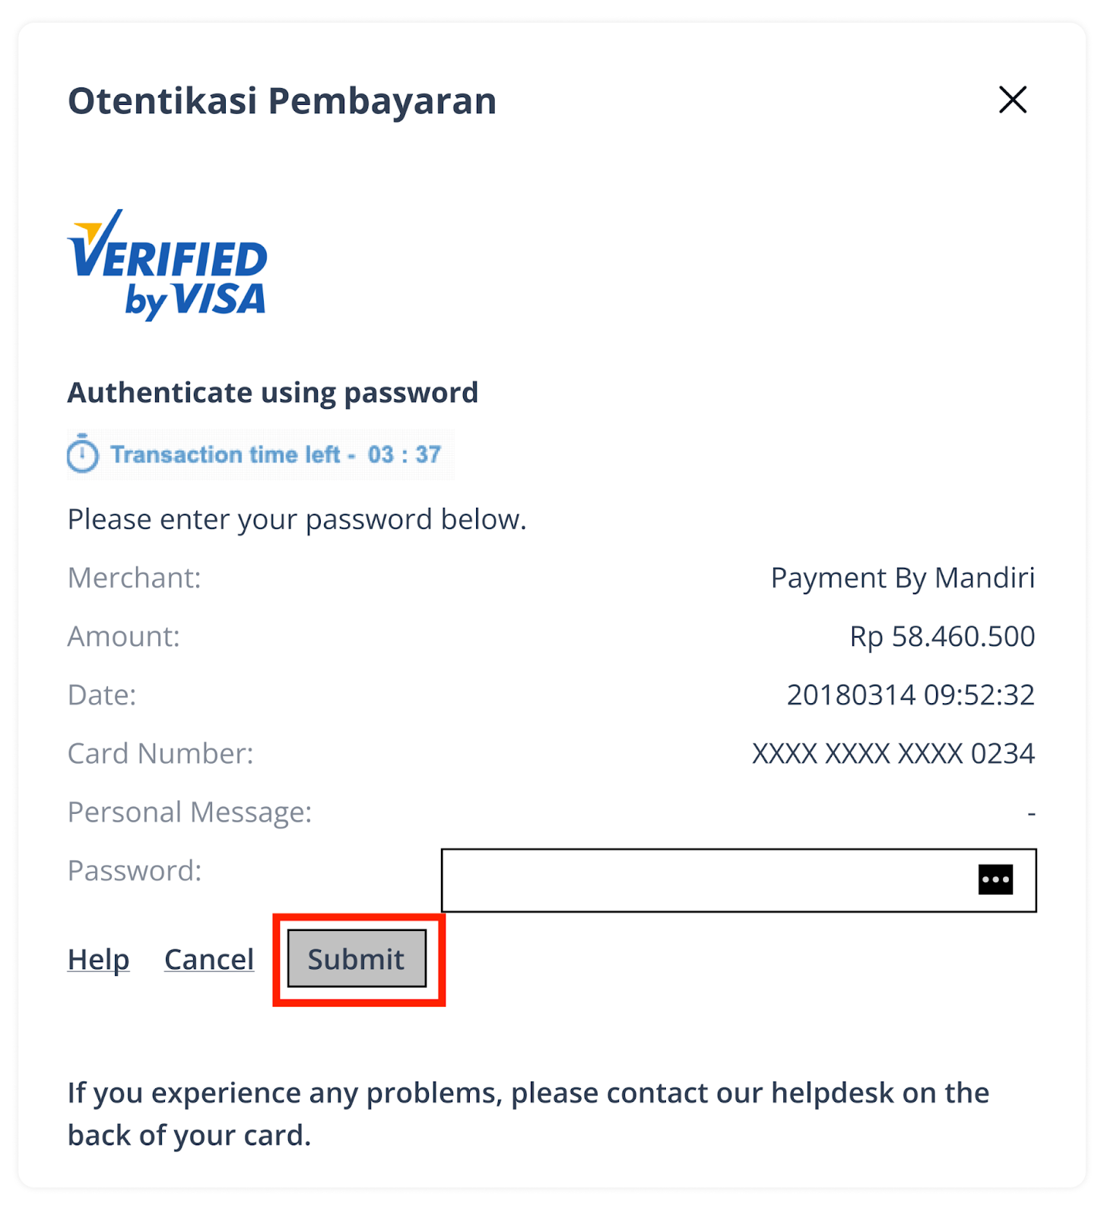Click the Verified by Visa logo
1104x1216 pixels.
click(x=167, y=264)
